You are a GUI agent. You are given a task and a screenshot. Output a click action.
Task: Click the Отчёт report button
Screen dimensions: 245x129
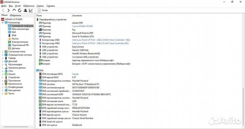[43, 10]
